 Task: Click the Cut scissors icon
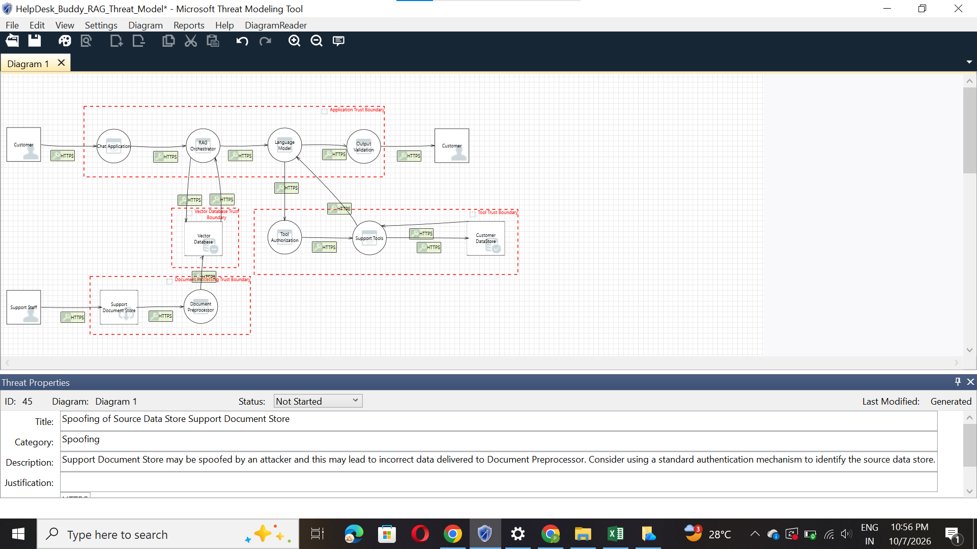(x=191, y=41)
